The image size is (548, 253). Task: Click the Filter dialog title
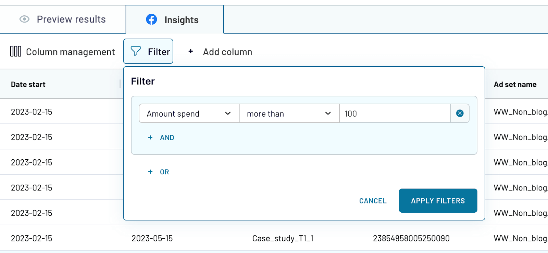[143, 81]
